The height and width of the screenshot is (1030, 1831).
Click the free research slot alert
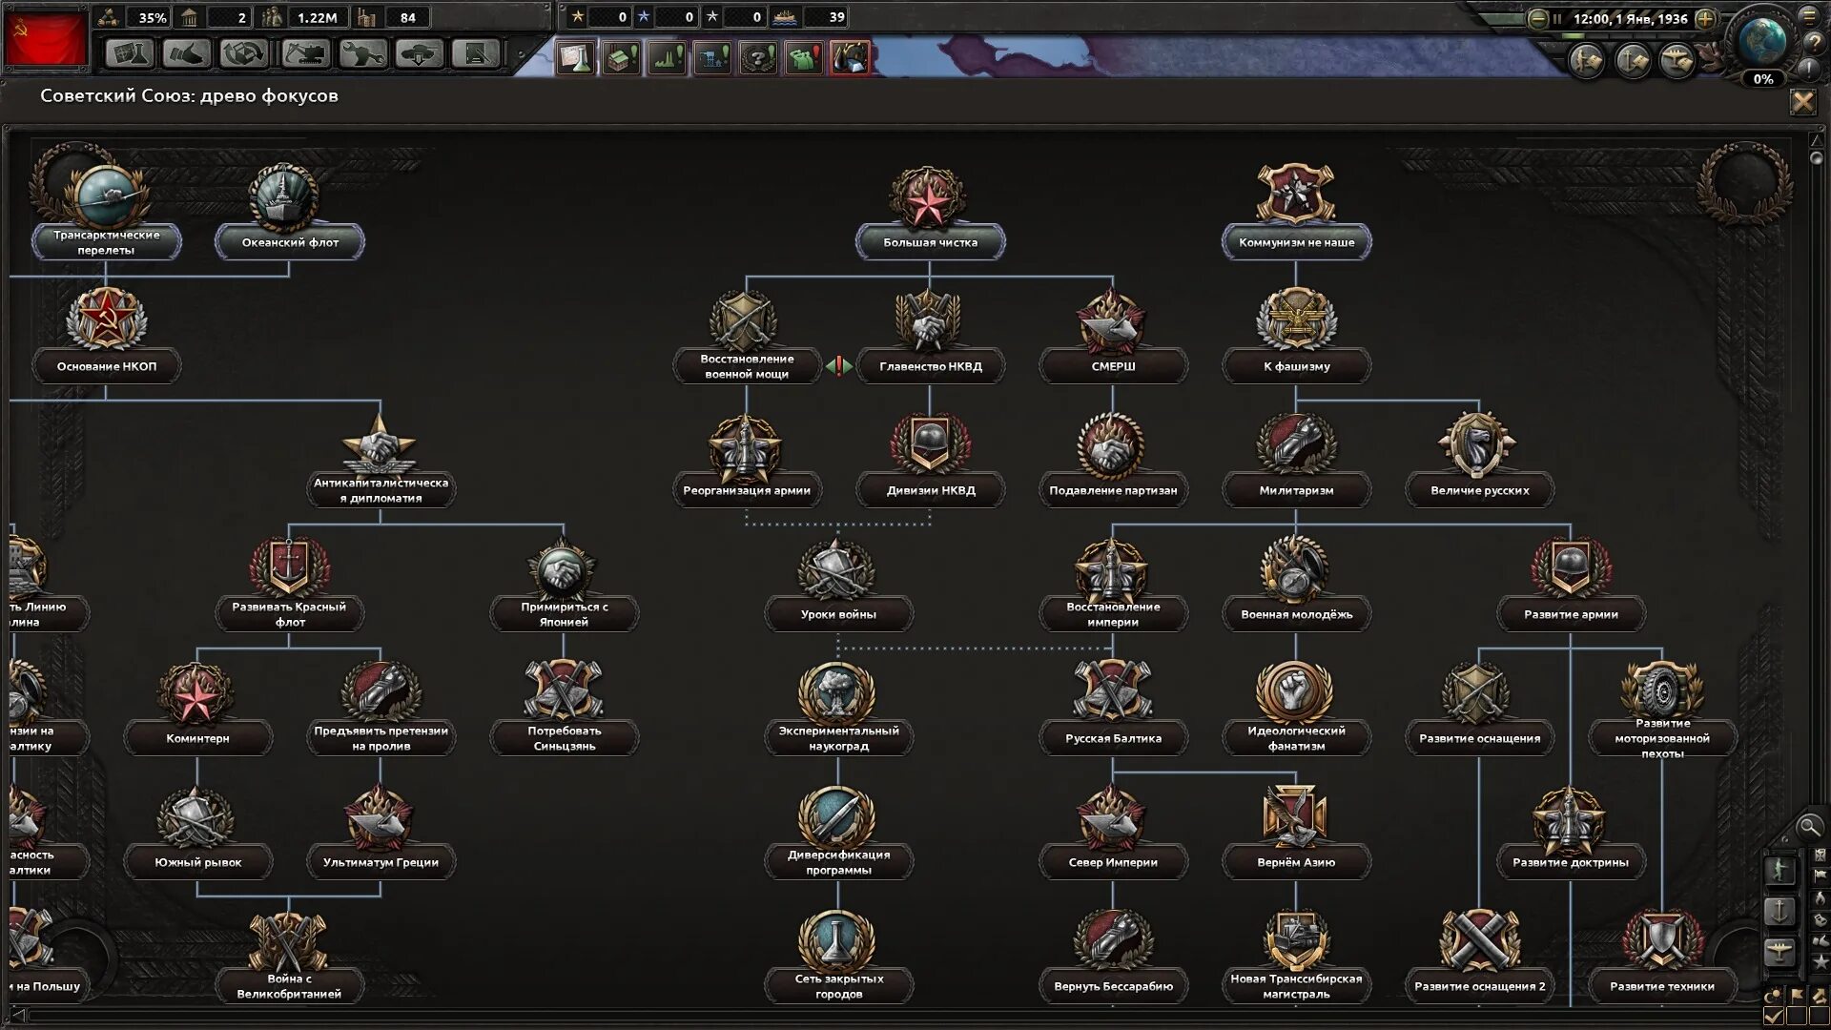pyautogui.click(x=575, y=59)
